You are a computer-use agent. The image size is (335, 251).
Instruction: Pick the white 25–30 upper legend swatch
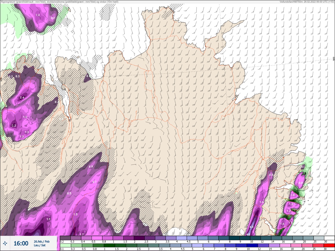[329, 238]
